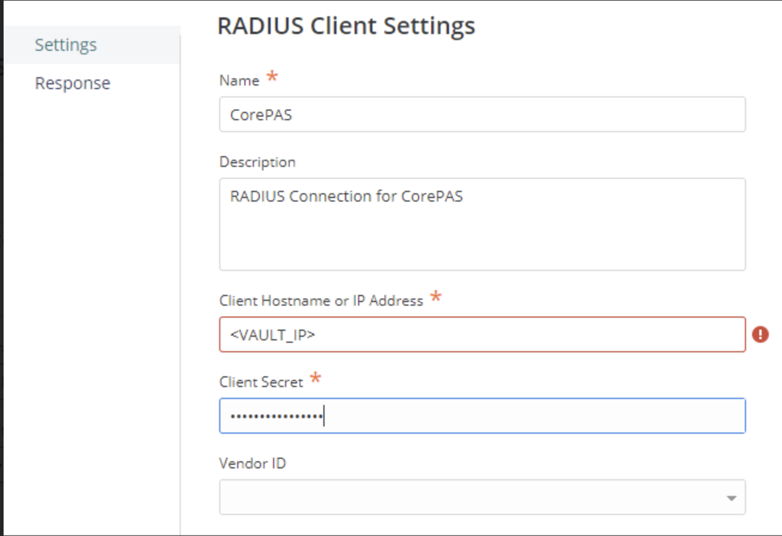
Task: Click the asterisk beside Client Hostname label
Action: [x=435, y=296]
